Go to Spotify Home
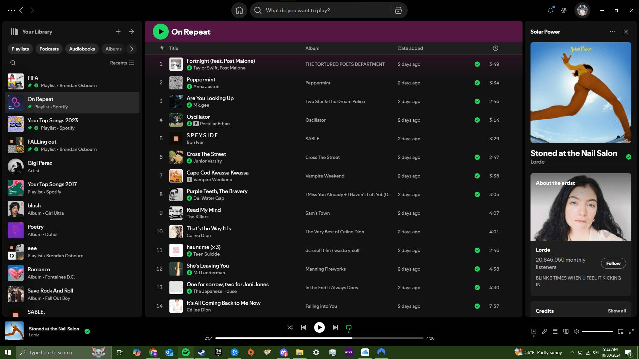This screenshot has width=639, height=359. [239, 10]
